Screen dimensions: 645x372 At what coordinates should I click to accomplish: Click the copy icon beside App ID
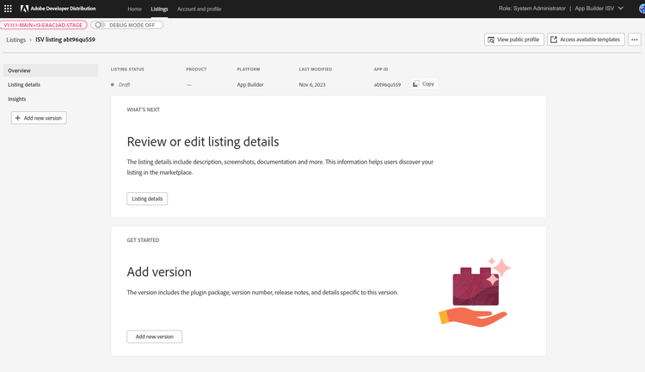click(416, 84)
